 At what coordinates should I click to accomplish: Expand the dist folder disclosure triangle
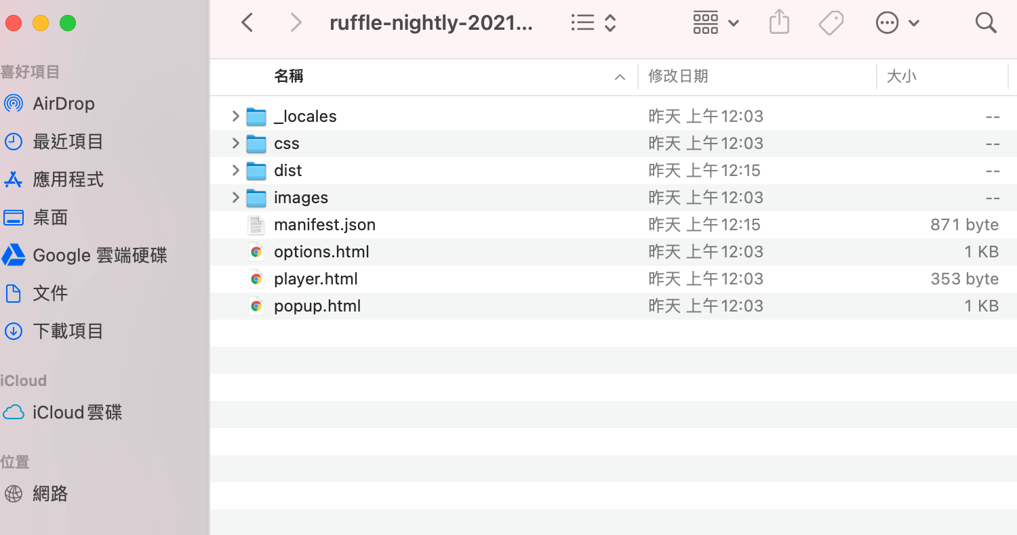tap(235, 171)
